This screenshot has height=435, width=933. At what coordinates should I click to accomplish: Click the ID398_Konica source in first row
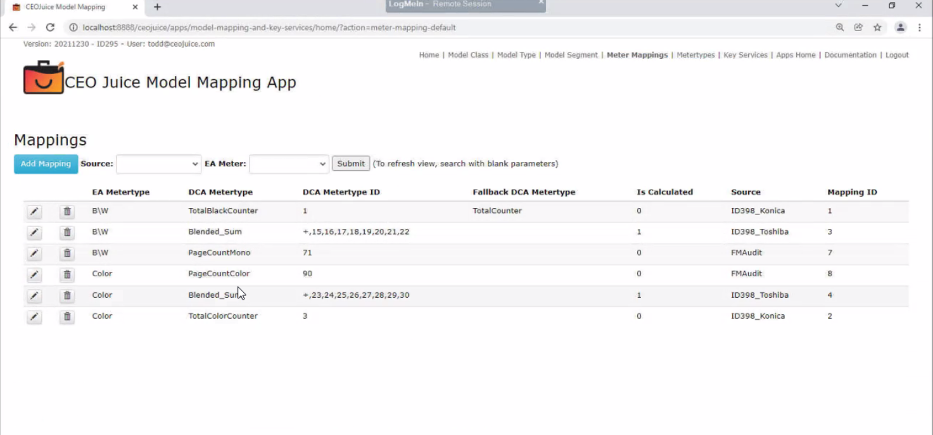pyautogui.click(x=758, y=211)
